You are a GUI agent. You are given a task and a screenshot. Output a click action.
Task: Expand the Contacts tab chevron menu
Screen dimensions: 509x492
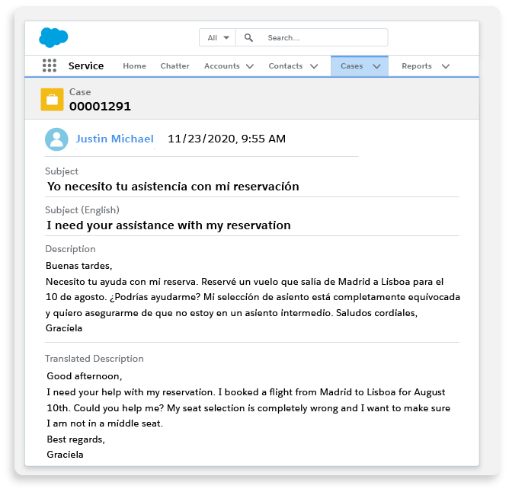tap(314, 66)
